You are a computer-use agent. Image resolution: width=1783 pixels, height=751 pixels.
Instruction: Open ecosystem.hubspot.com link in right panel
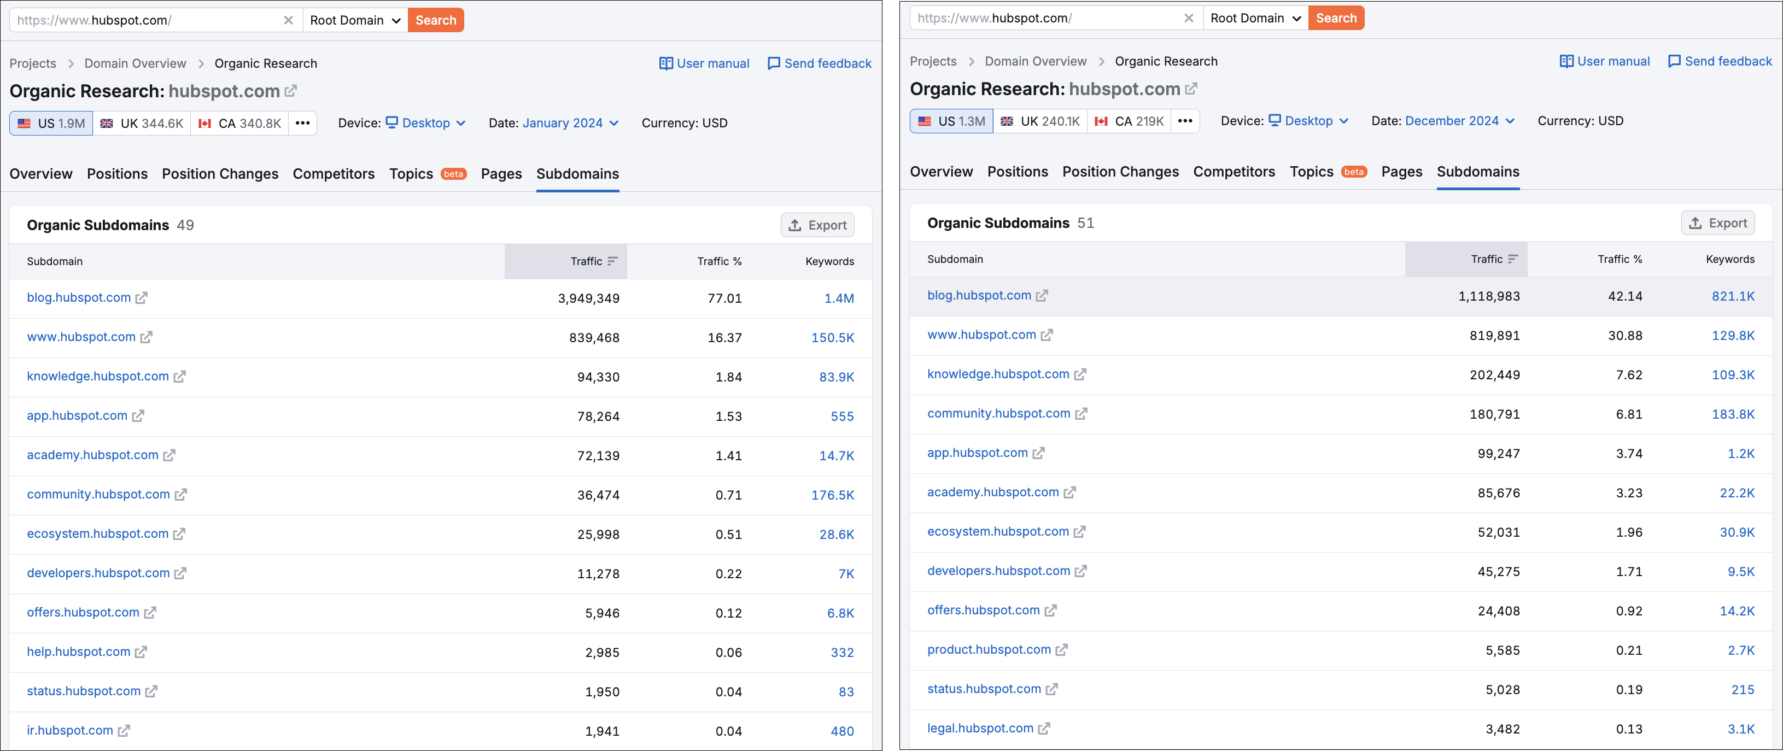(x=998, y=532)
